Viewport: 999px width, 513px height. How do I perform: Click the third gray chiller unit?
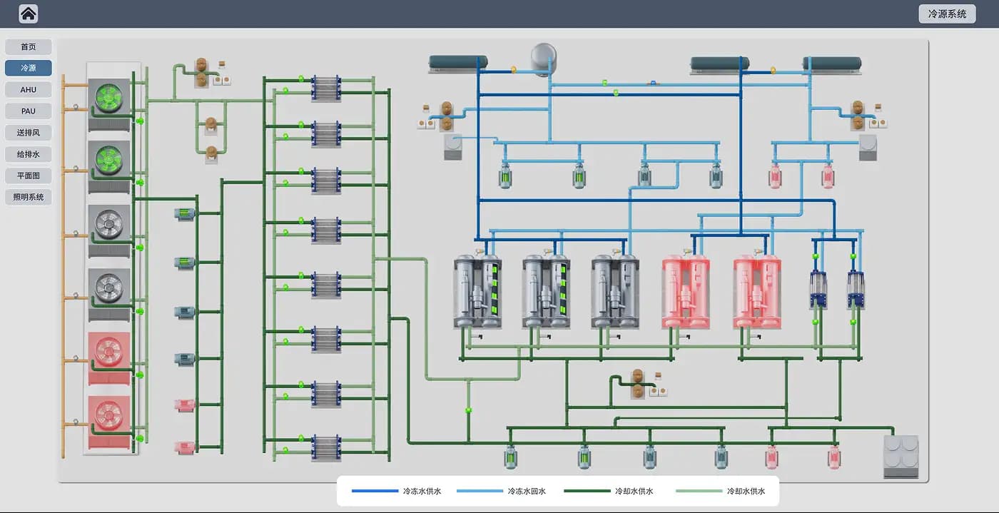click(x=615, y=293)
